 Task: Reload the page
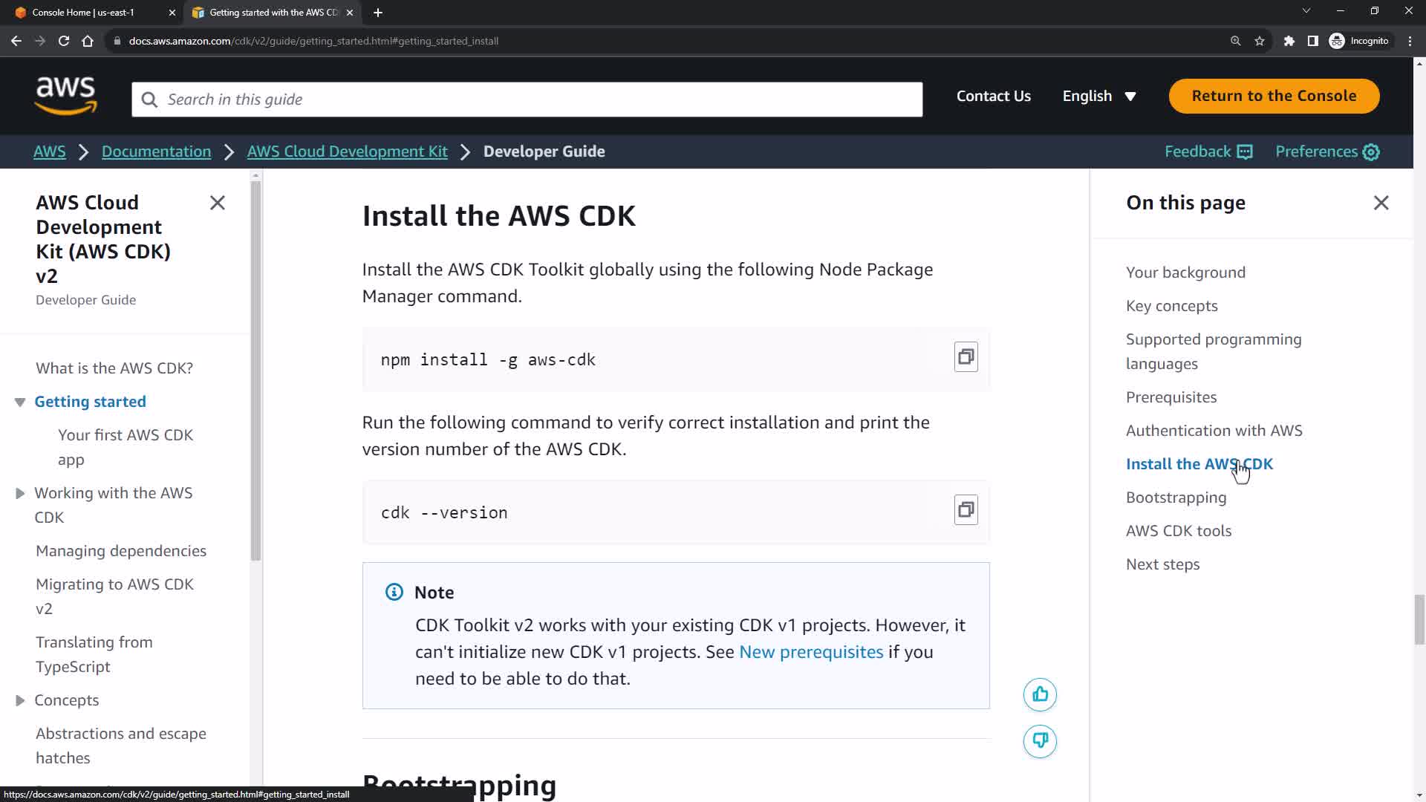pos(64,41)
